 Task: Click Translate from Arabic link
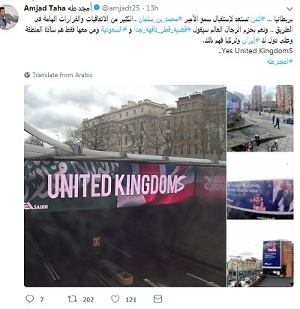62,75
